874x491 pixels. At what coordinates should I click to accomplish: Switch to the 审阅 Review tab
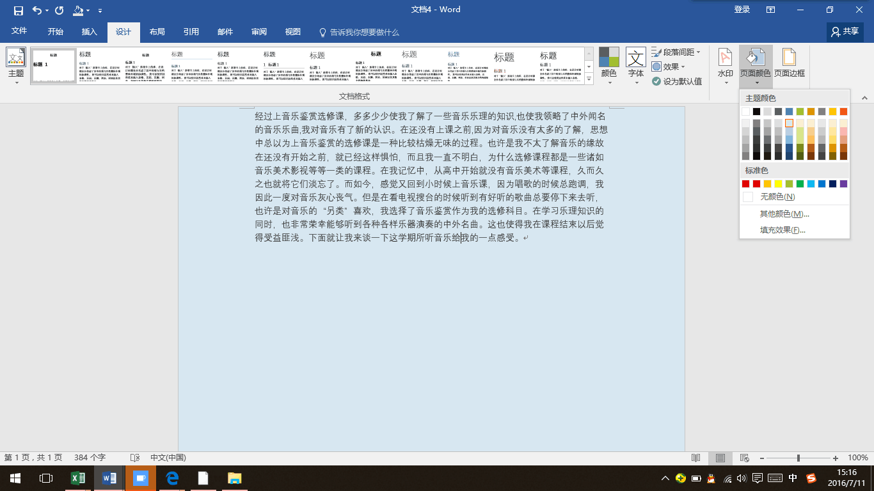(259, 32)
